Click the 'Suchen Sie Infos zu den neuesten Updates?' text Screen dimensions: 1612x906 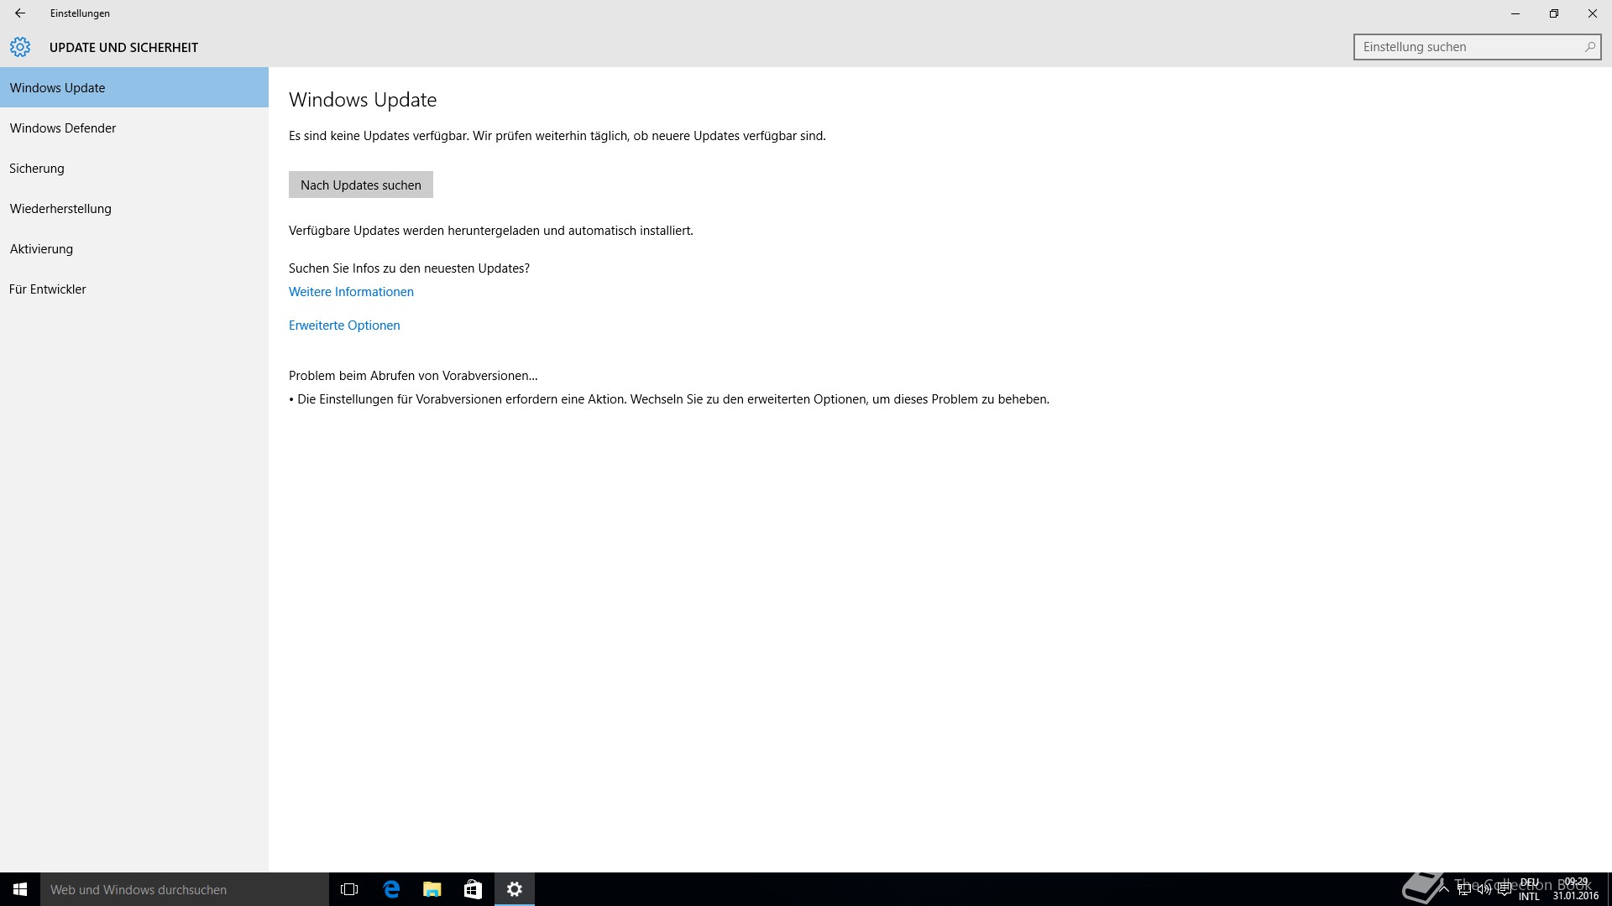pyautogui.click(x=409, y=268)
